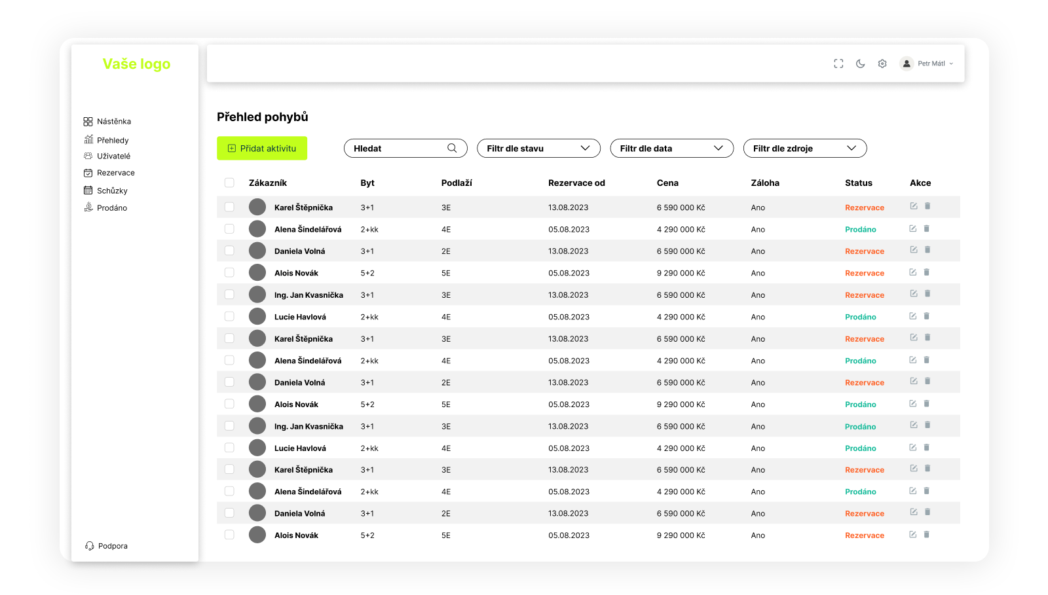
Task: Delete the first Daniela Volná row
Action: [927, 250]
